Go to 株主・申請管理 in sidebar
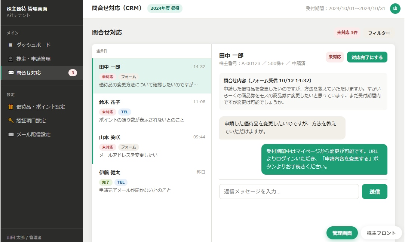 (x=42, y=59)
